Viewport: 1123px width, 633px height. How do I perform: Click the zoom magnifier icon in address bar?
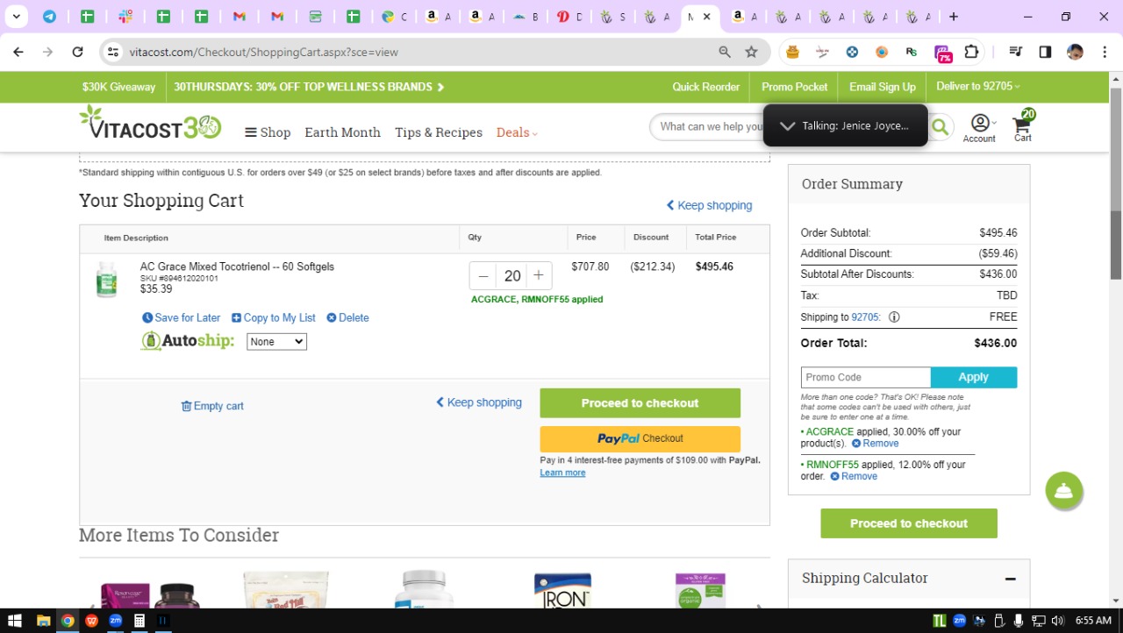pyautogui.click(x=725, y=52)
